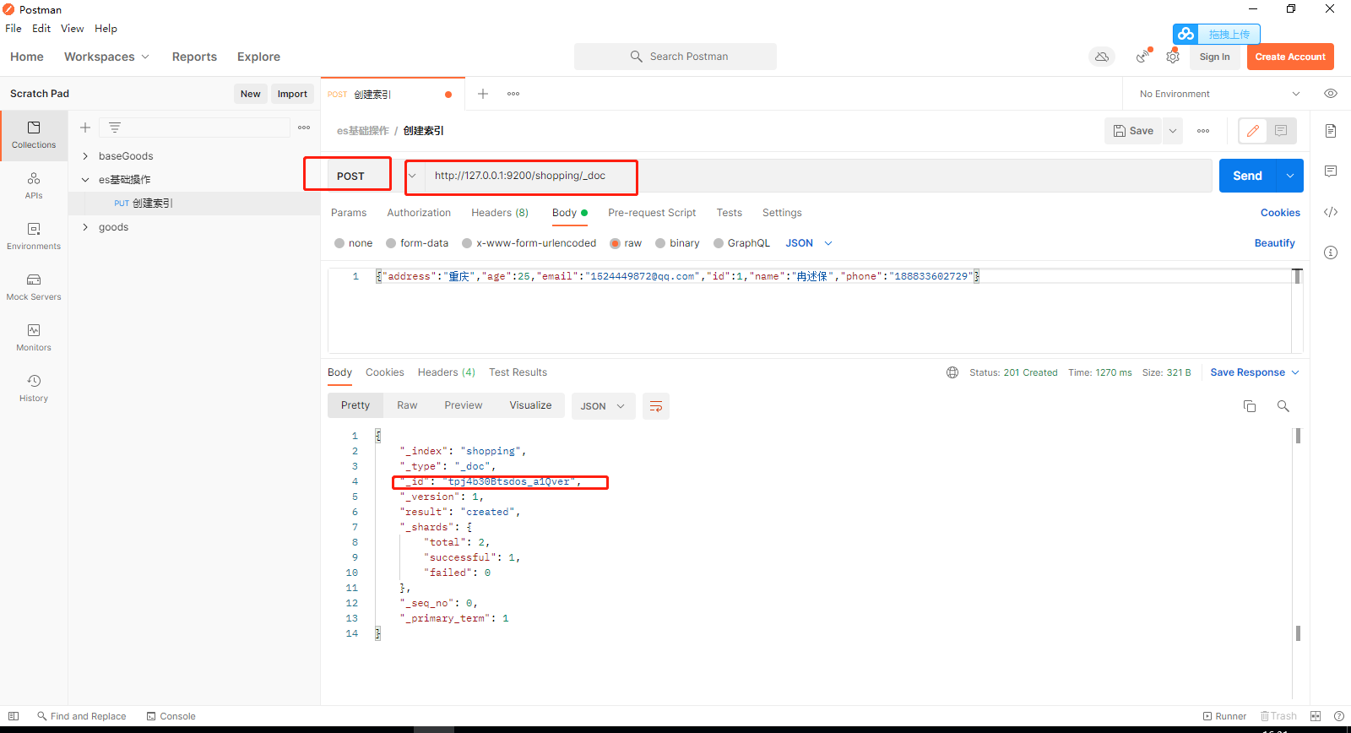Click the request Cookies link

coord(1280,213)
